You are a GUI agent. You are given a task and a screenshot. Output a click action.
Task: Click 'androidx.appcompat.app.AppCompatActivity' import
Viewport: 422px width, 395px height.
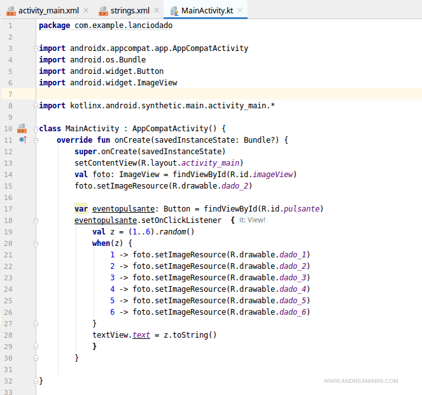(159, 48)
